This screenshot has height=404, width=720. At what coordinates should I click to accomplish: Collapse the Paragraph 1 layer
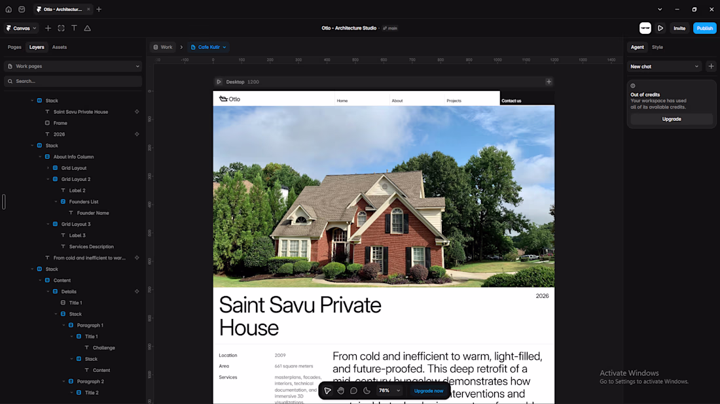click(63, 325)
